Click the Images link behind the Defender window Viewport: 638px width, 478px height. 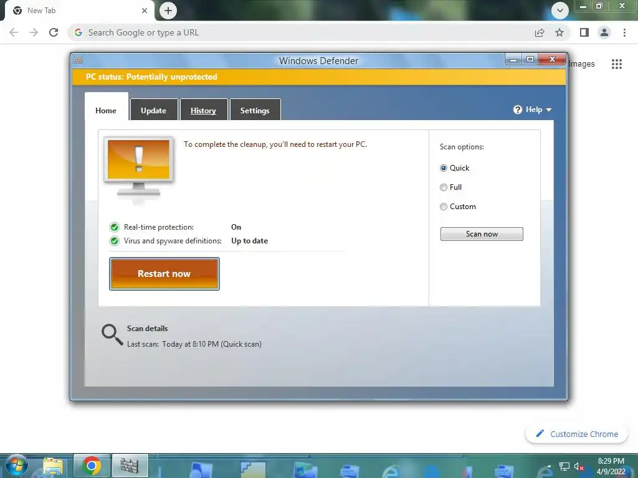coord(581,64)
